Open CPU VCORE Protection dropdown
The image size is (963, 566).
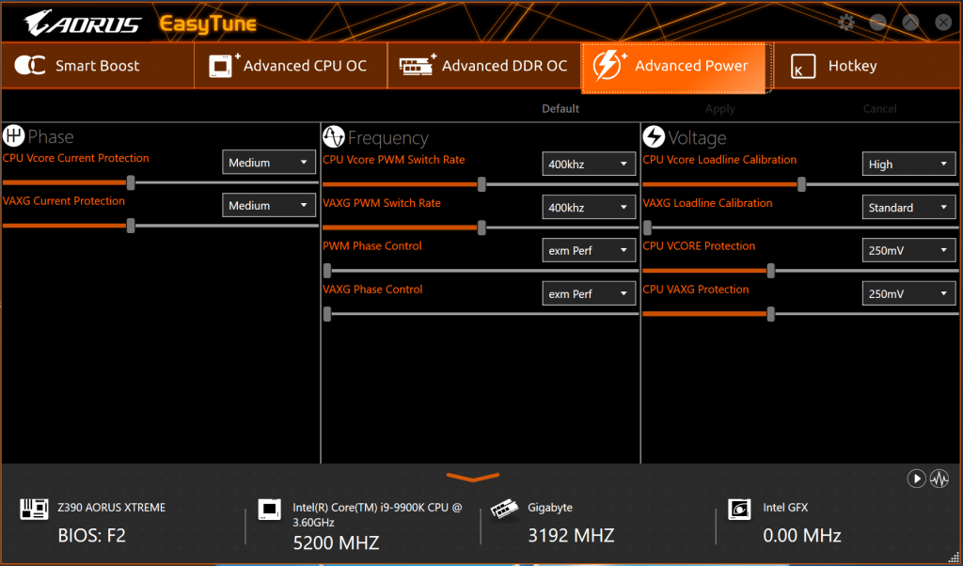(909, 250)
